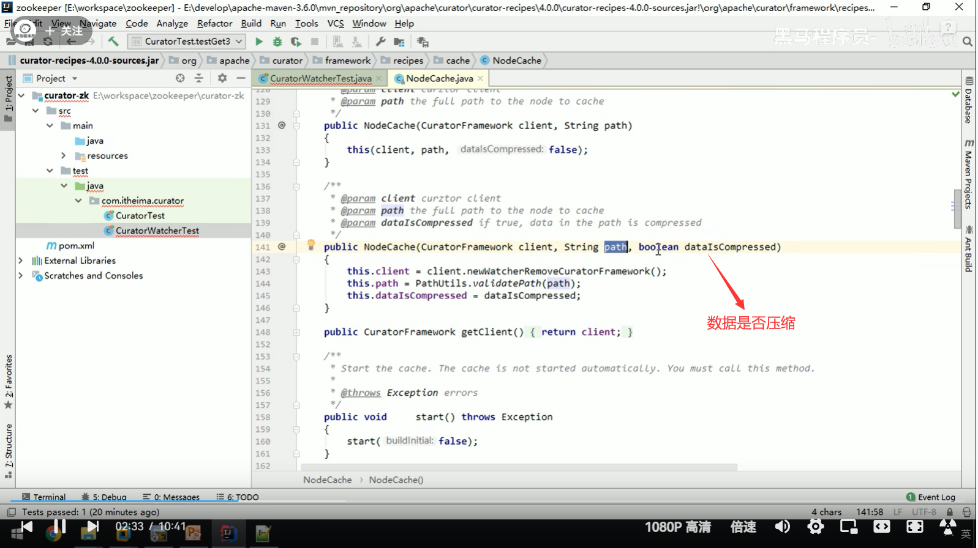This screenshot has height=548, width=978.
Task: Click the green inspection checkmark at editor top
Action: pos(955,94)
